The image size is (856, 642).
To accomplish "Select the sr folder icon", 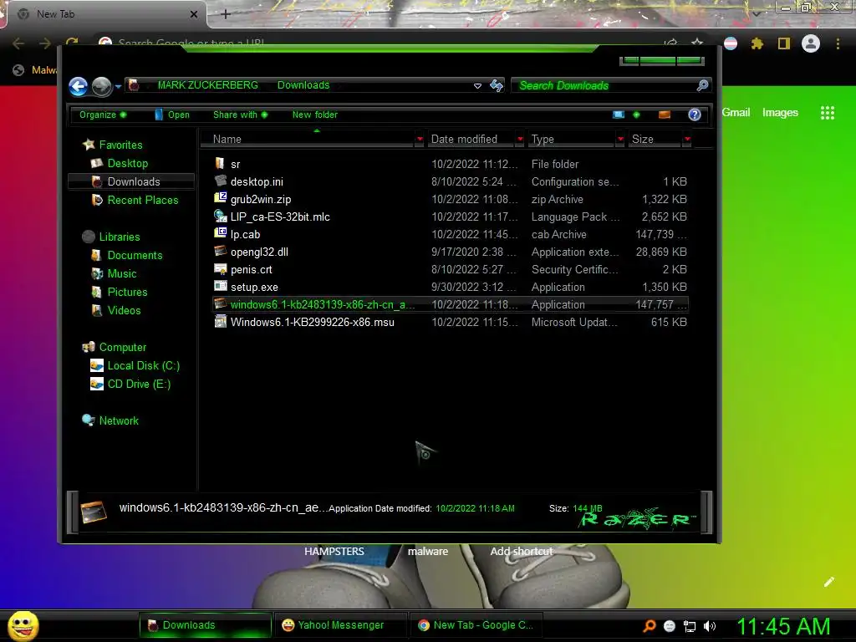I will click(220, 163).
